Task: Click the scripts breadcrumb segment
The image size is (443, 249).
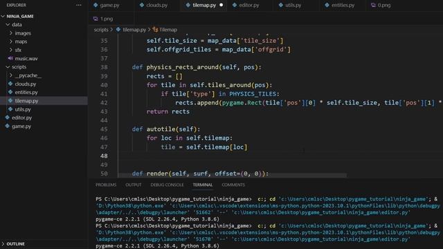Action: tap(101, 30)
